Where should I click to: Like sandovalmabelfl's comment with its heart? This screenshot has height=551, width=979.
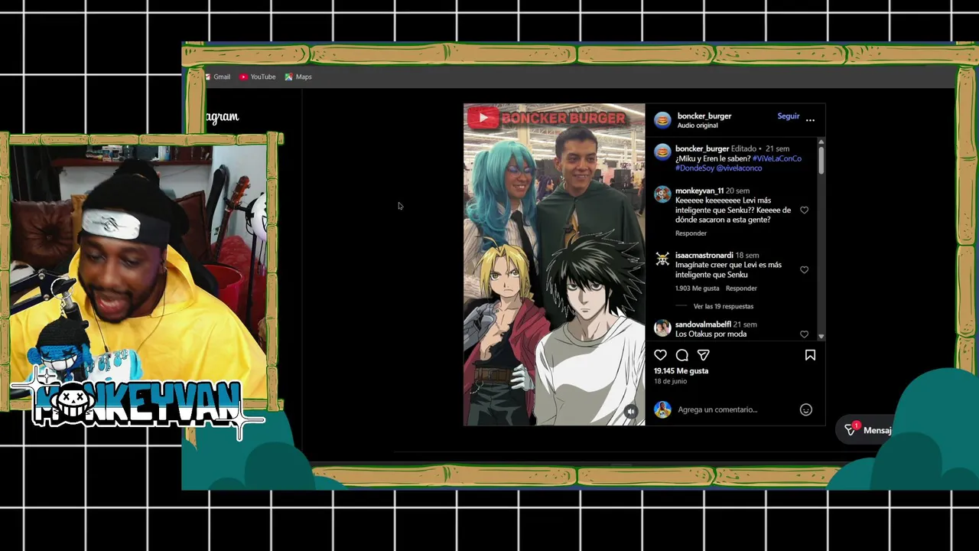[x=804, y=334]
